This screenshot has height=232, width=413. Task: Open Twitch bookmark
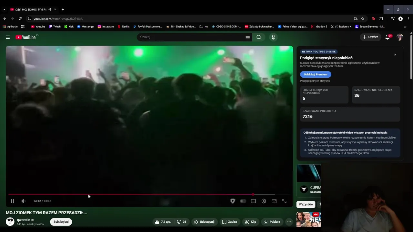pyautogui.click(x=55, y=27)
